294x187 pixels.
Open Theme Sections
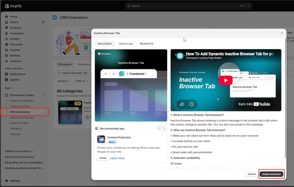pyautogui.click(x=20, y=107)
